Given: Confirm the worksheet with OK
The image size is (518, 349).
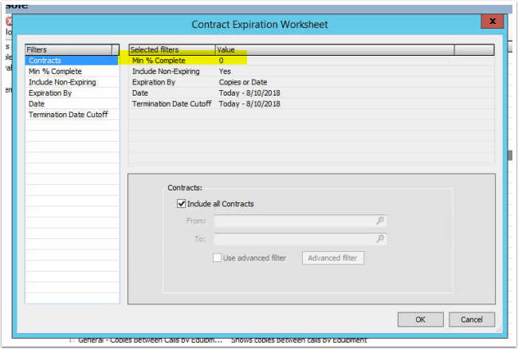Looking at the screenshot, I should click(420, 320).
